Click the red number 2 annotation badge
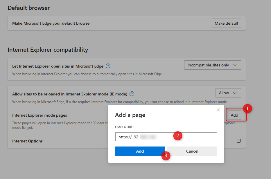 [178, 135]
